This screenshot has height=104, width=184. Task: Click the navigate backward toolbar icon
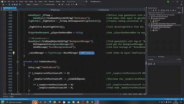pyautogui.click(x=3, y=4)
